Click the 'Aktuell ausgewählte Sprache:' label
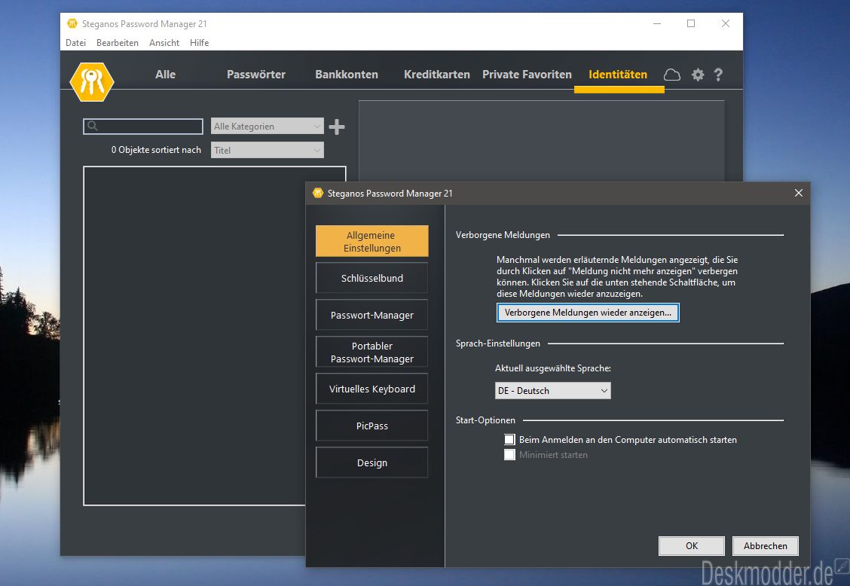Viewport: 850px width, 586px height. (553, 368)
